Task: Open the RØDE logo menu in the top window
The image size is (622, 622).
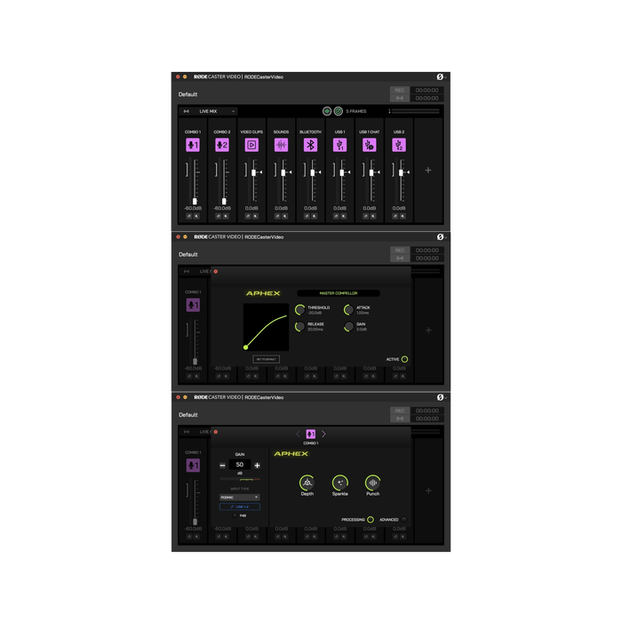Action: coord(441,77)
